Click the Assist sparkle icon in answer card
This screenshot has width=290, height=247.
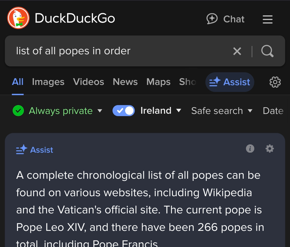(x=21, y=150)
